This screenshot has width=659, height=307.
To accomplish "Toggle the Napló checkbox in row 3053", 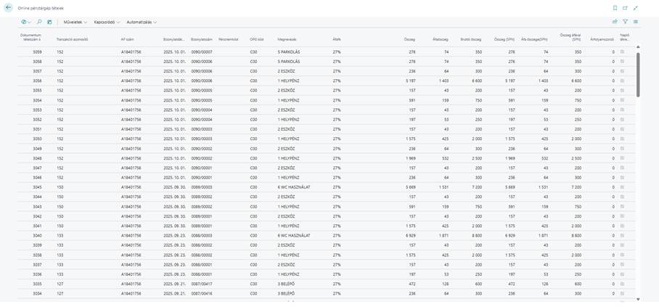I will click(x=622, y=110).
